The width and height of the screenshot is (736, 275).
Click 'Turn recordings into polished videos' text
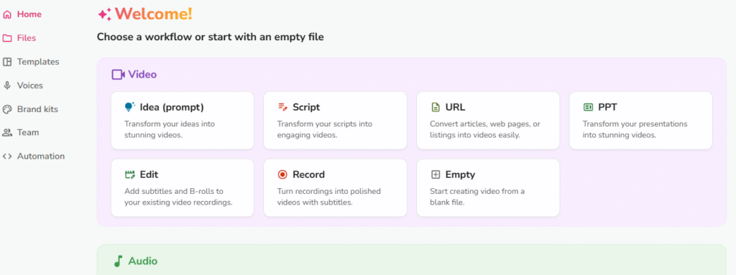click(x=329, y=197)
